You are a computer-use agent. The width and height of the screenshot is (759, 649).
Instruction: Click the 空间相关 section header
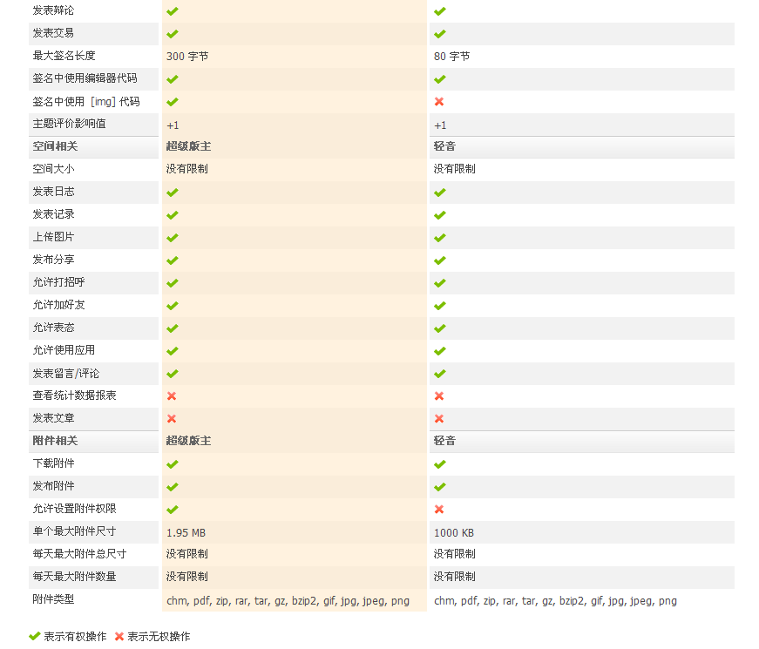click(x=55, y=146)
